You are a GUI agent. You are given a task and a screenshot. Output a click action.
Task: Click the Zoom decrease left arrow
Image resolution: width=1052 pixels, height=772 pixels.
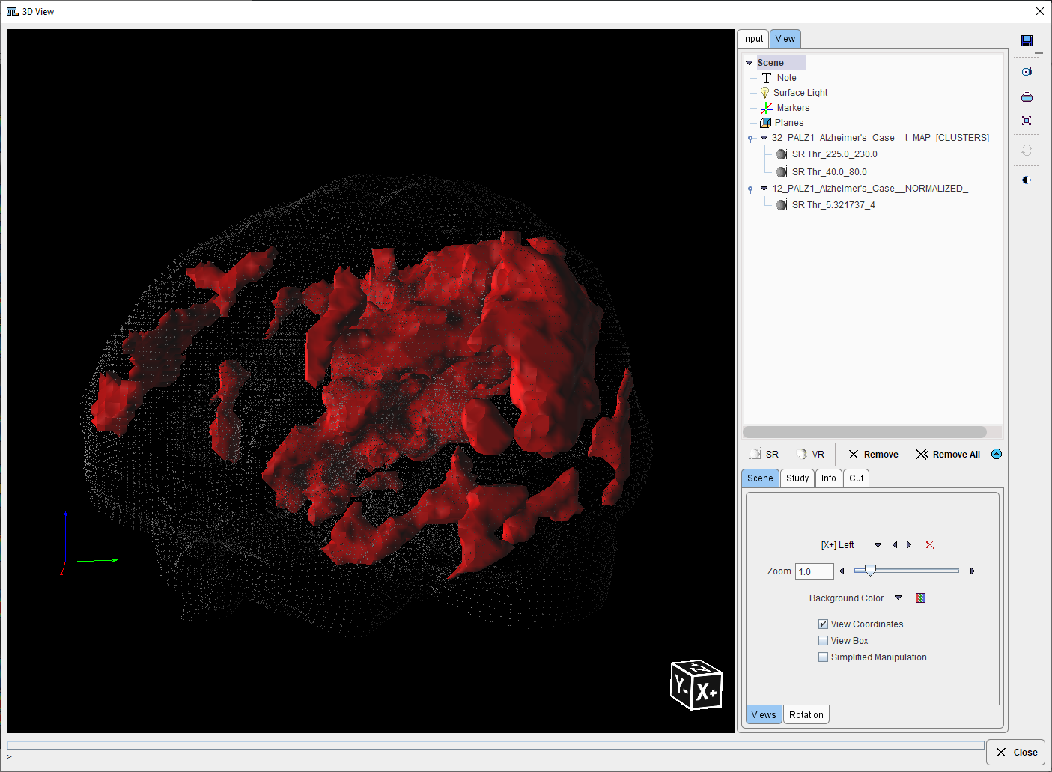pos(842,571)
